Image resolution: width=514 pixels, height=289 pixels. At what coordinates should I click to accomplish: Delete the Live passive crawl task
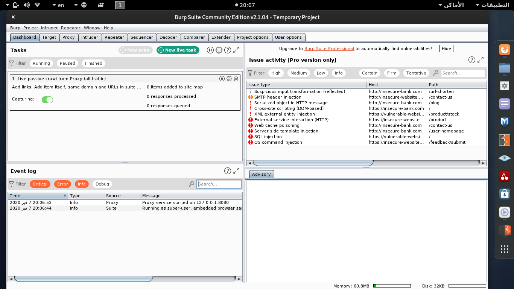pos(236,79)
